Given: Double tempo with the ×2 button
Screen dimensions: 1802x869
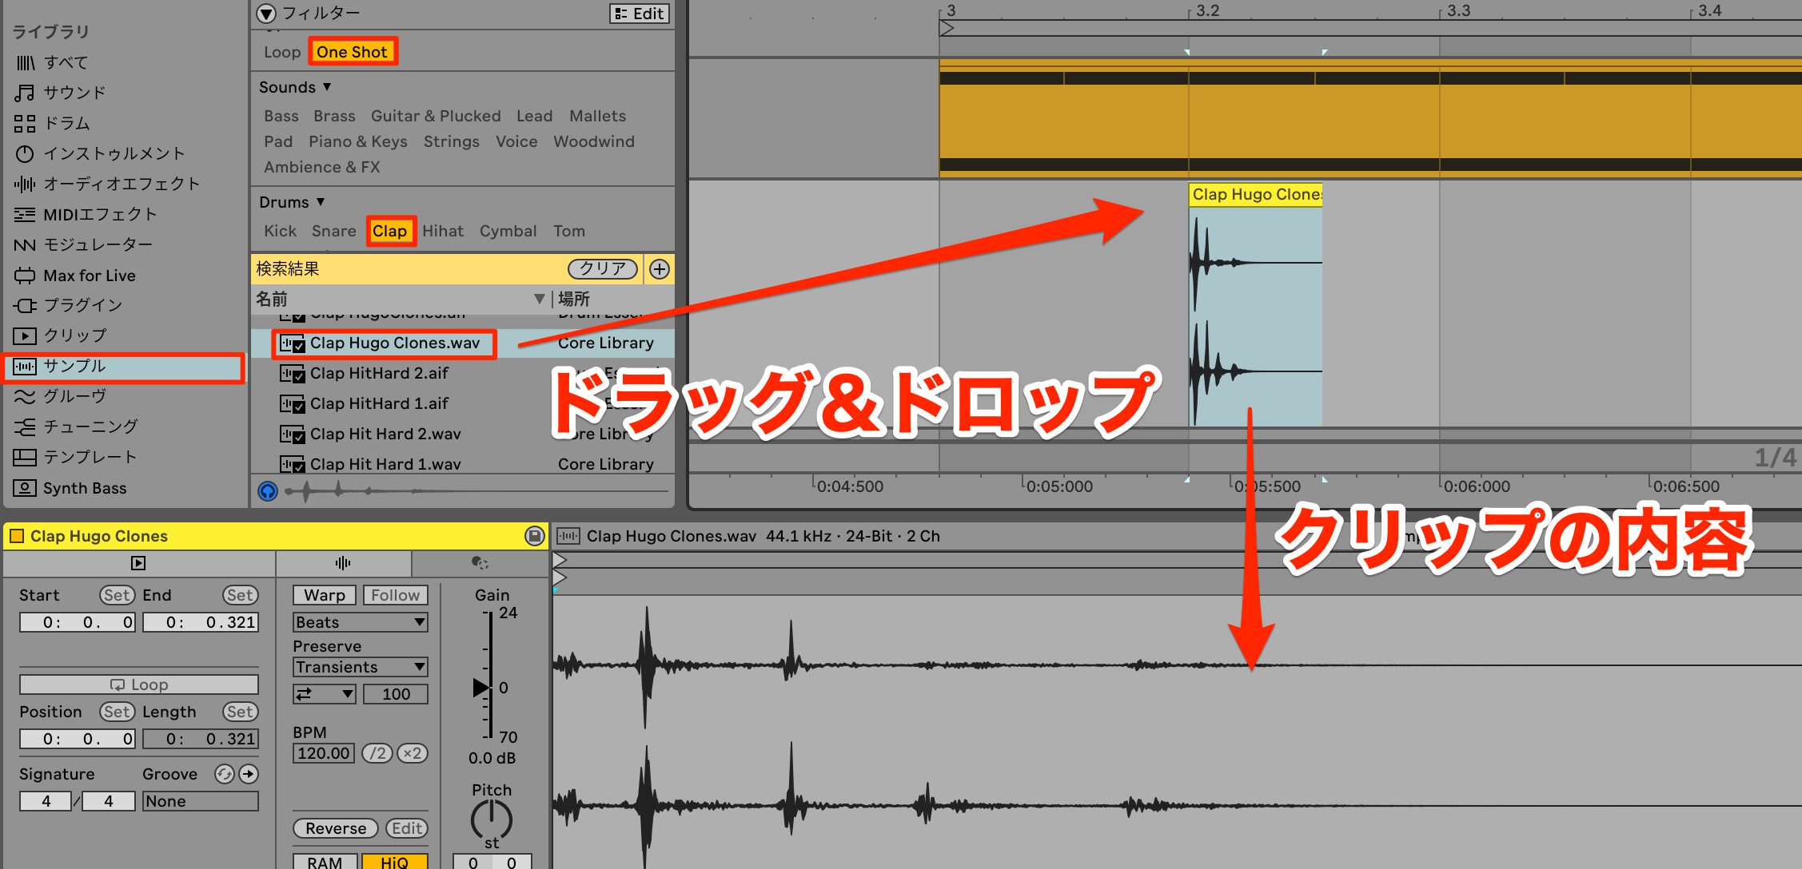Looking at the screenshot, I should tap(413, 753).
